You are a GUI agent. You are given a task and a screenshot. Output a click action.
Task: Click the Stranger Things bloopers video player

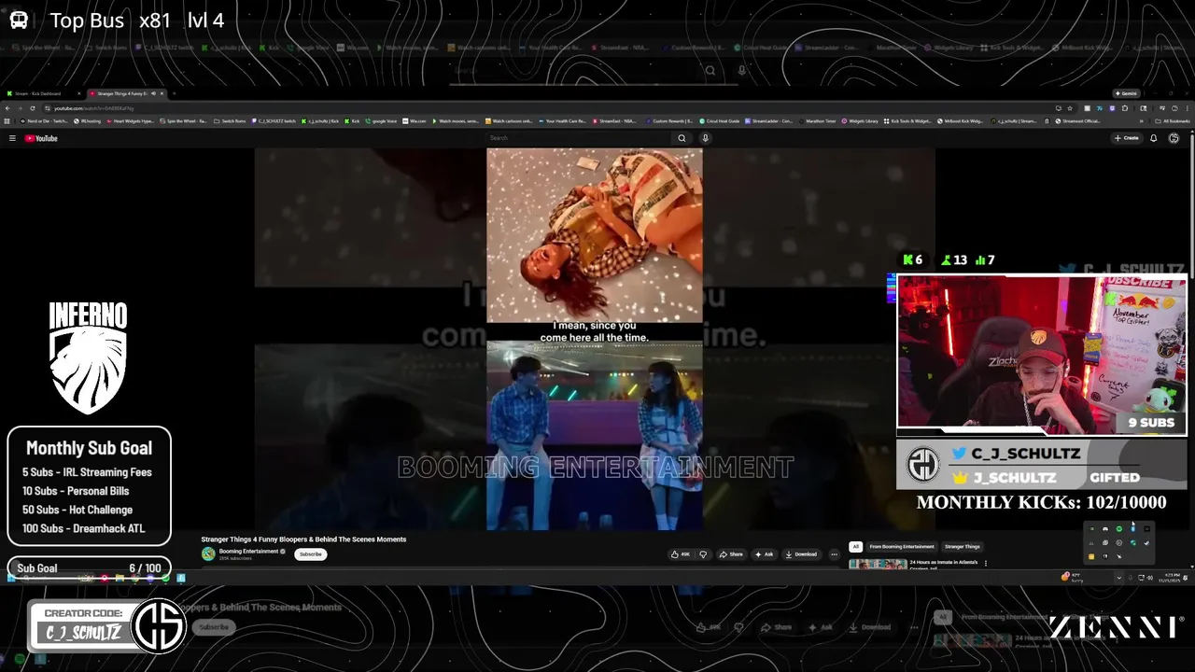coord(595,340)
